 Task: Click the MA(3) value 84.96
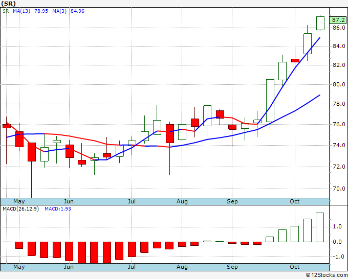(x=77, y=11)
